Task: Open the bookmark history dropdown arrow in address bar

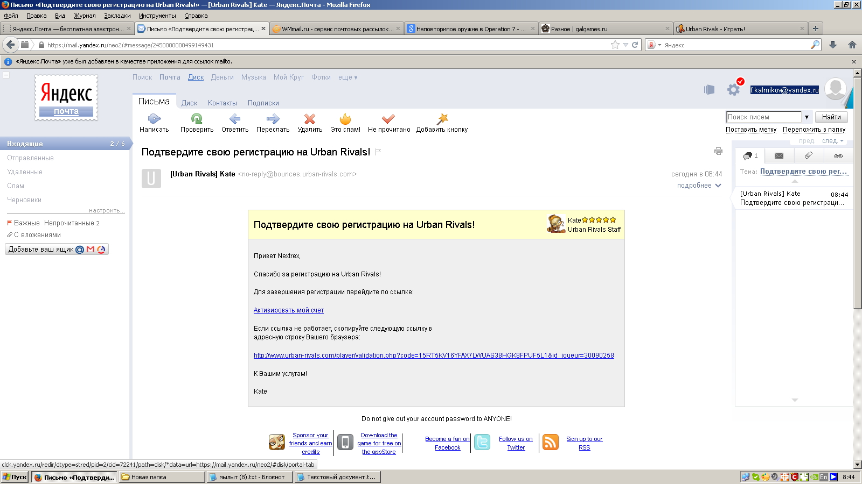Action: (x=625, y=45)
